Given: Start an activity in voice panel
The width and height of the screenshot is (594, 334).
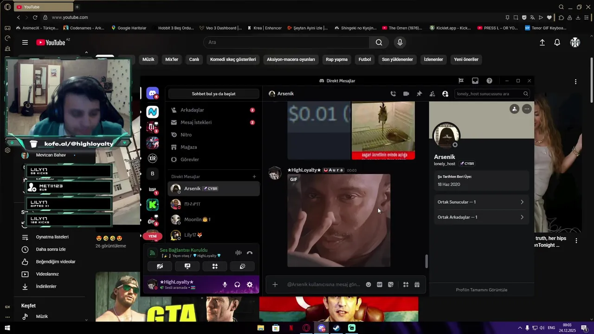Looking at the screenshot, I should (215, 266).
